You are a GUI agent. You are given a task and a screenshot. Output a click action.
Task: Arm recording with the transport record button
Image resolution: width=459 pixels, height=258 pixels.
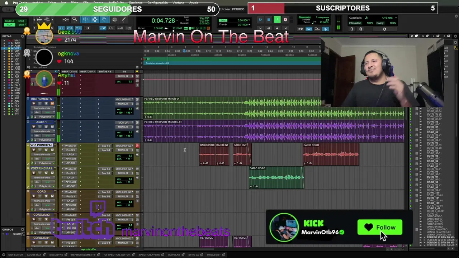point(285,20)
